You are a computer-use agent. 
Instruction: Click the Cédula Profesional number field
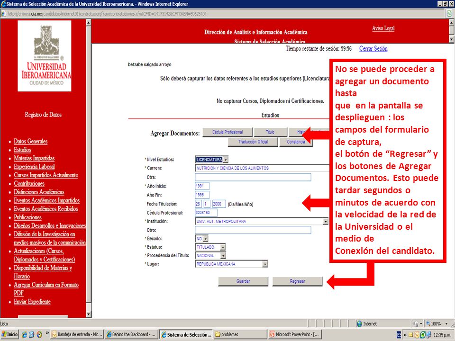coord(206,213)
